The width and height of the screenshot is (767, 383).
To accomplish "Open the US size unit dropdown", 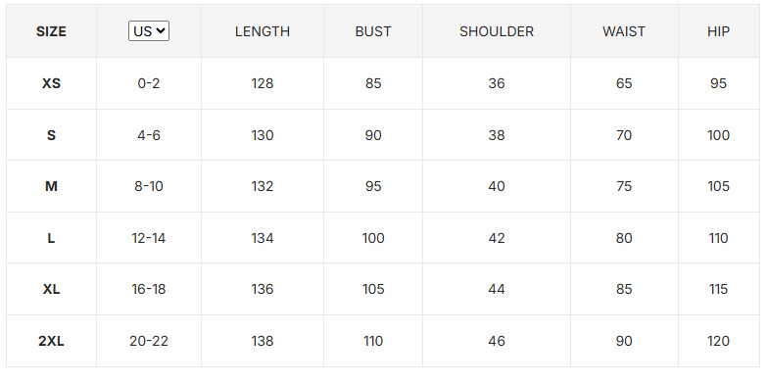I will 149,31.
